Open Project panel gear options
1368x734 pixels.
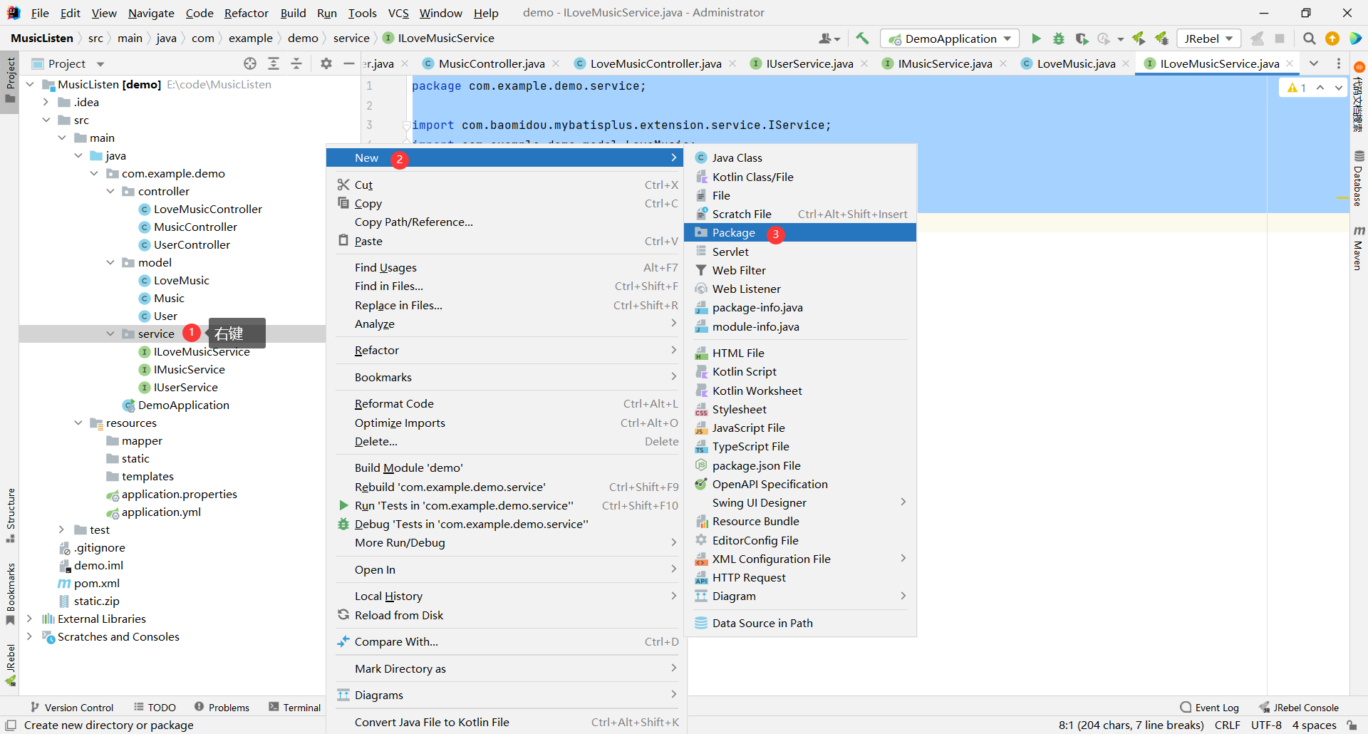pyautogui.click(x=326, y=63)
